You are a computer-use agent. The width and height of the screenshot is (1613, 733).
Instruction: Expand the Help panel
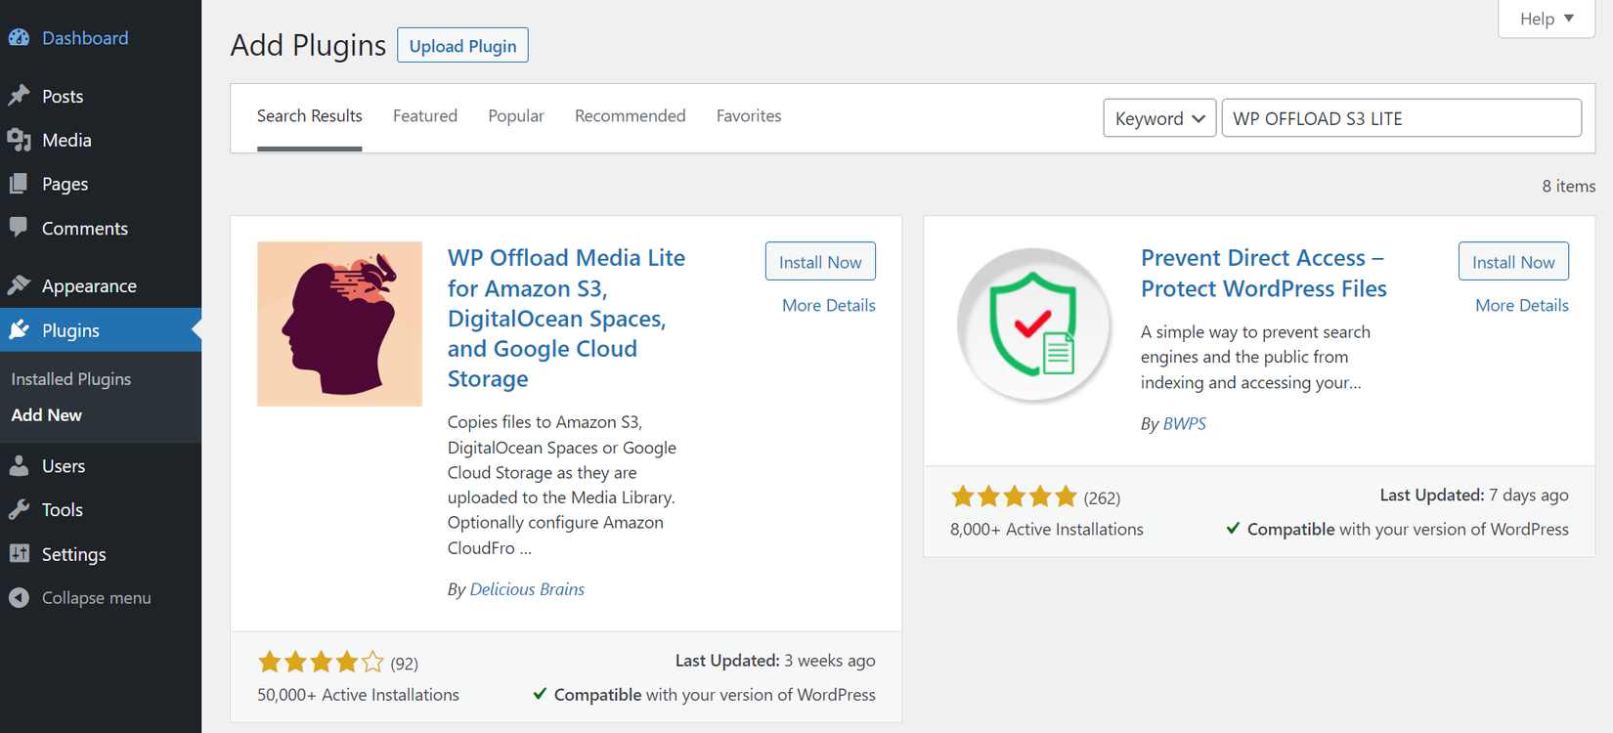point(1546,19)
